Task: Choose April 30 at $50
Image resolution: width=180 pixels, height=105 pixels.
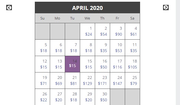Action: [102, 97]
